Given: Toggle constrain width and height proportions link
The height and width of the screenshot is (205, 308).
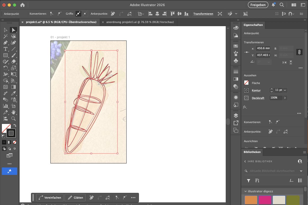Looking at the screenshot, I should pos(299,52).
